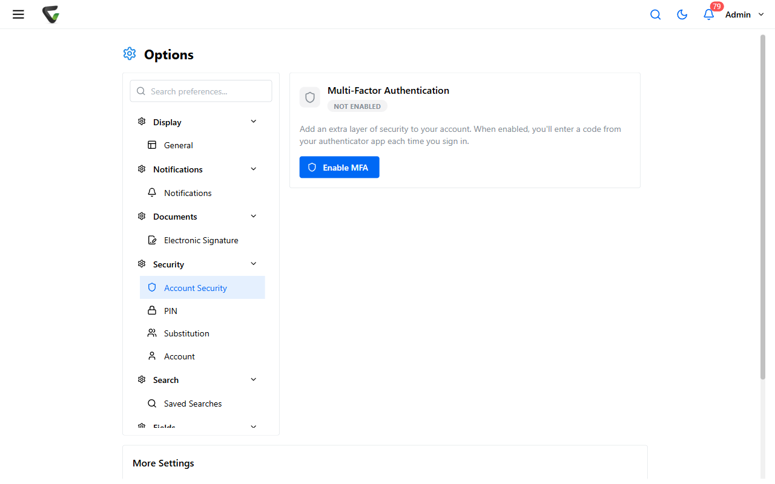
Task: Click the Search section gear icon
Action: pyautogui.click(x=142, y=379)
